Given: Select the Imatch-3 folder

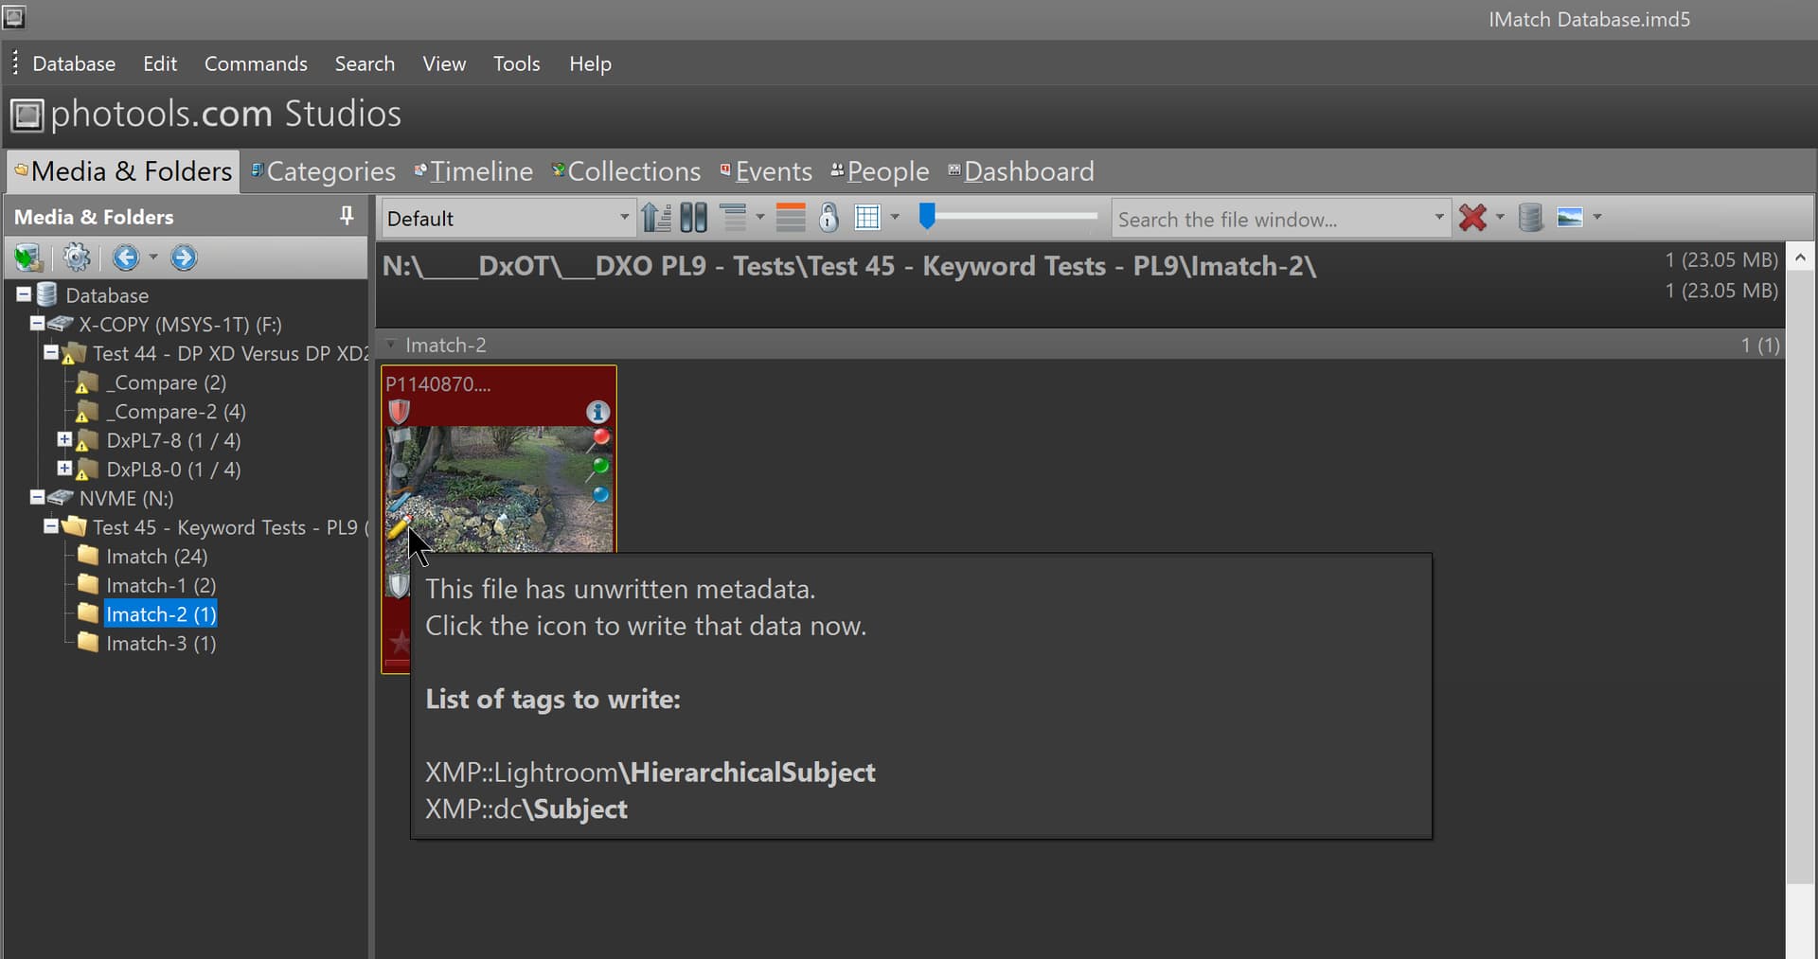Looking at the screenshot, I should (160, 644).
